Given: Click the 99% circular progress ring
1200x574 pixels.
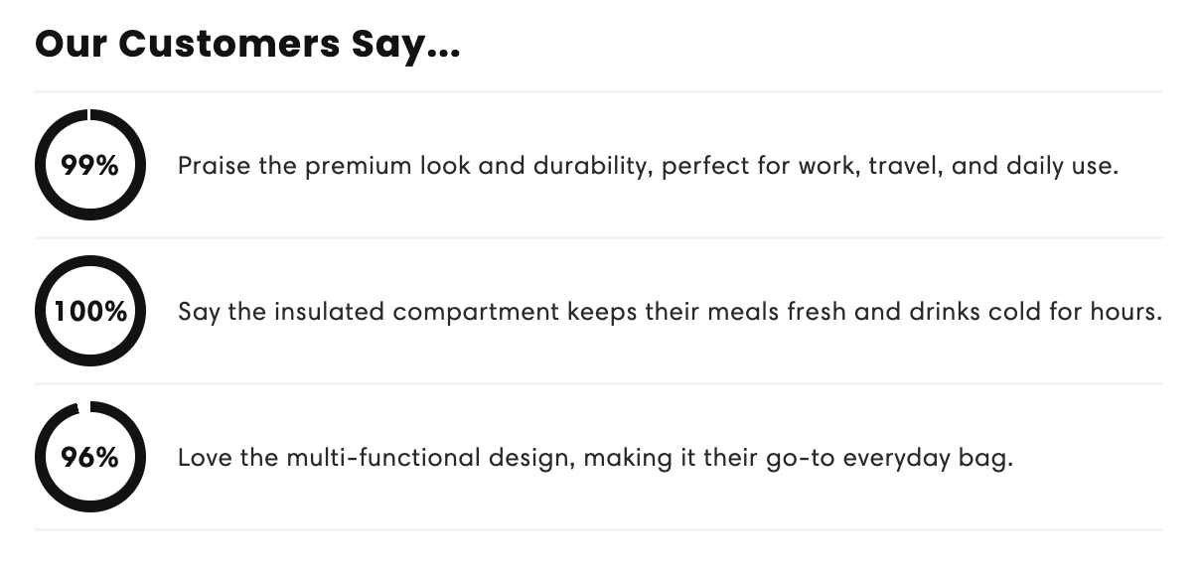Looking at the screenshot, I should 90,165.
